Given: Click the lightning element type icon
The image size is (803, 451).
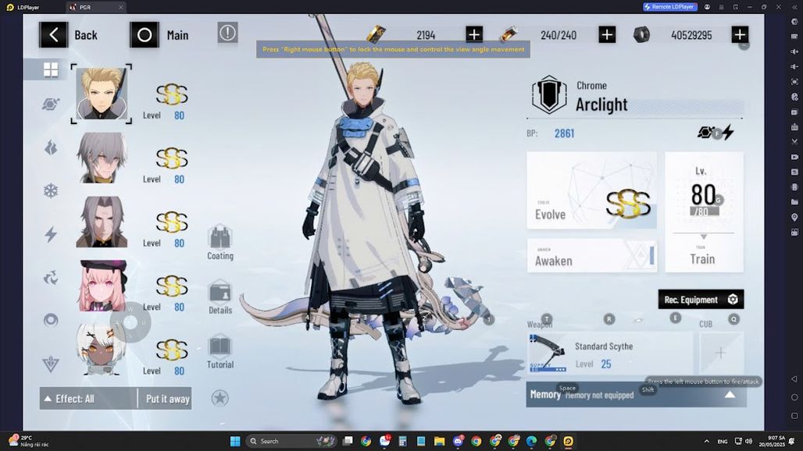Looking at the screenshot, I should point(728,133).
